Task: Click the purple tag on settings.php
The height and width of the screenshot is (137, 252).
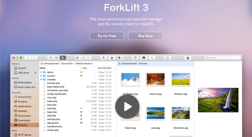Action: click(81, 119)
